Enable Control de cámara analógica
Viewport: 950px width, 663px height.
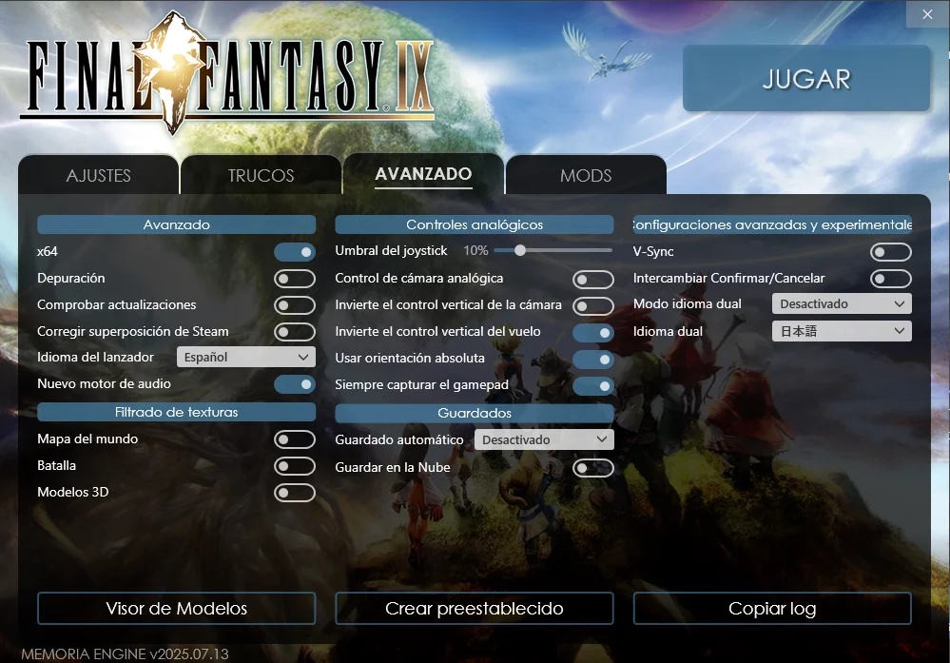click(593, 280)
